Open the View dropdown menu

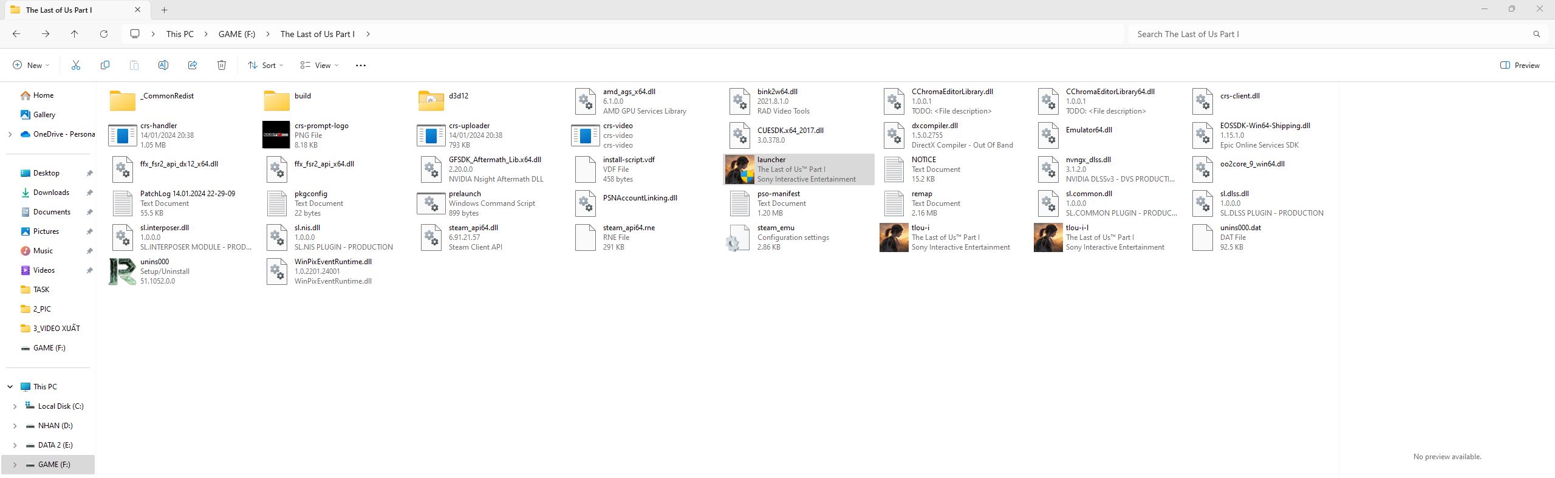pyautogui.click(x=319, y=65)
